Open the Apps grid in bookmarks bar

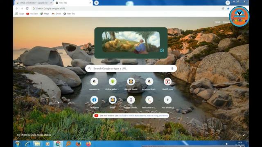coord(20,13)
